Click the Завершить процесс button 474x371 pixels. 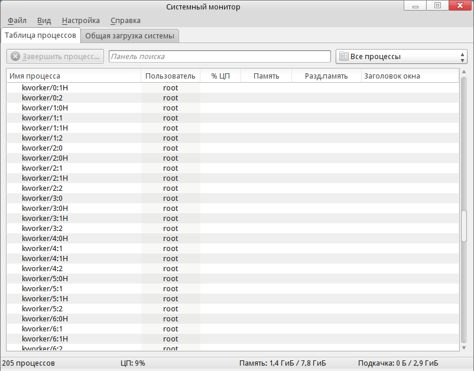click(x=55, y=57)
